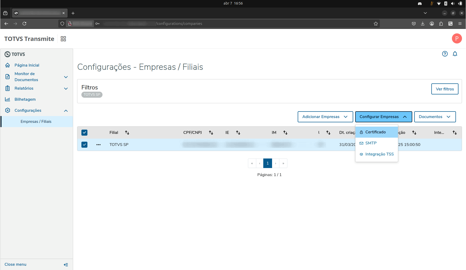Viewport: 466px width, 270px height.
Task: Toggle the select-all checkbox in table header
Action: coord(84,133)
